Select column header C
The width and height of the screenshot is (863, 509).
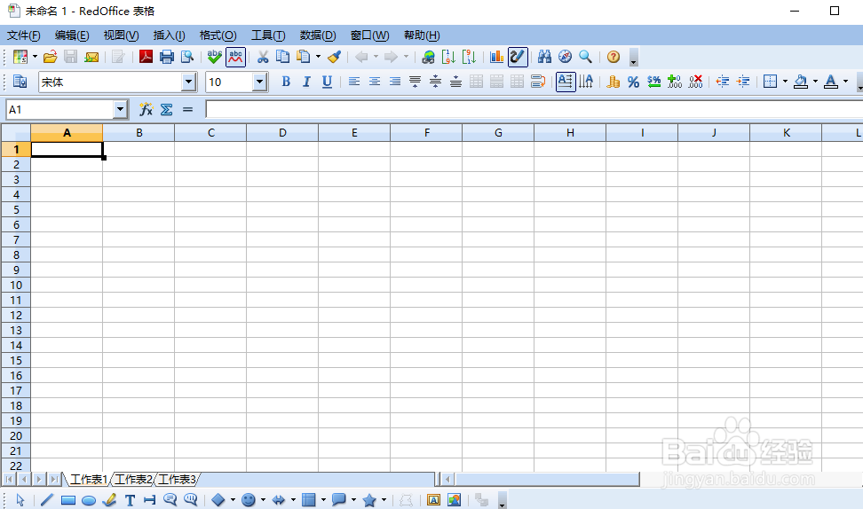[x=210, y=132]
